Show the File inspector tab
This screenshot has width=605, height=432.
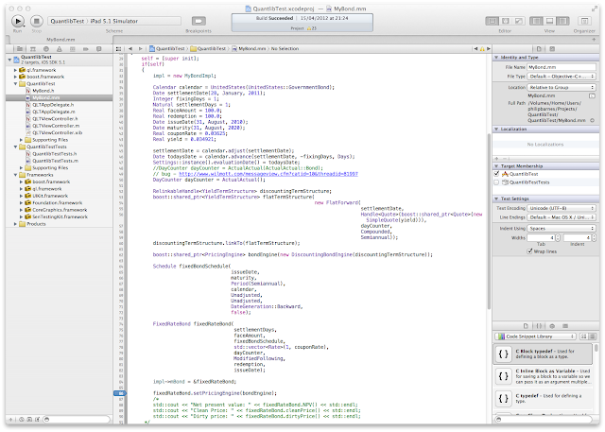point(539,49)
